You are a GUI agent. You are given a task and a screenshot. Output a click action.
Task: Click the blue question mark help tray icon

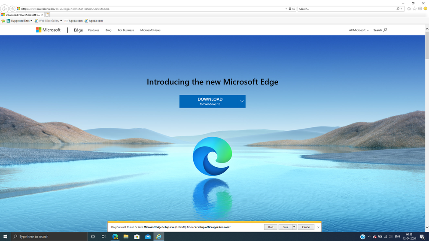click(362, 237)
